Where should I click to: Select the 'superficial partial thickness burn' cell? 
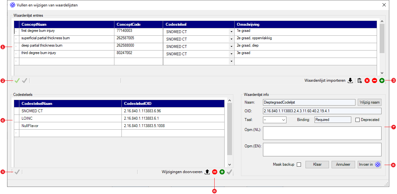point(67,39)
